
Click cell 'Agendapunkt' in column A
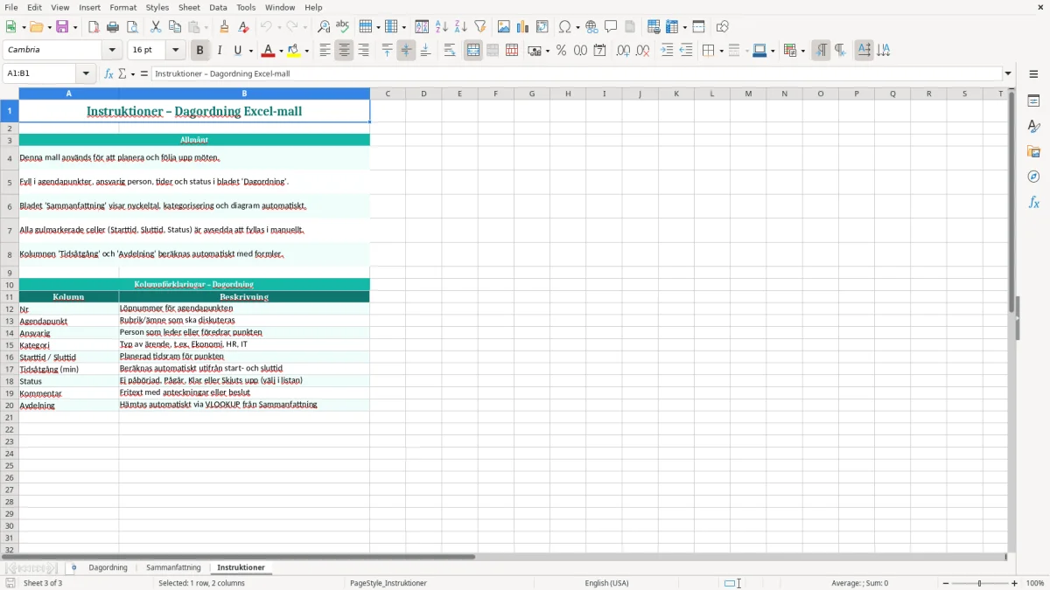coord(69,321)
